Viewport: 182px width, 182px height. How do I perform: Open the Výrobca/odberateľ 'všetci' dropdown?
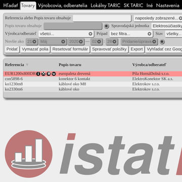point(66,34)
